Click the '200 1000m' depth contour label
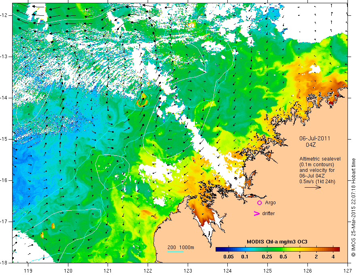356x275 pixels. click(x=181, y=247)
